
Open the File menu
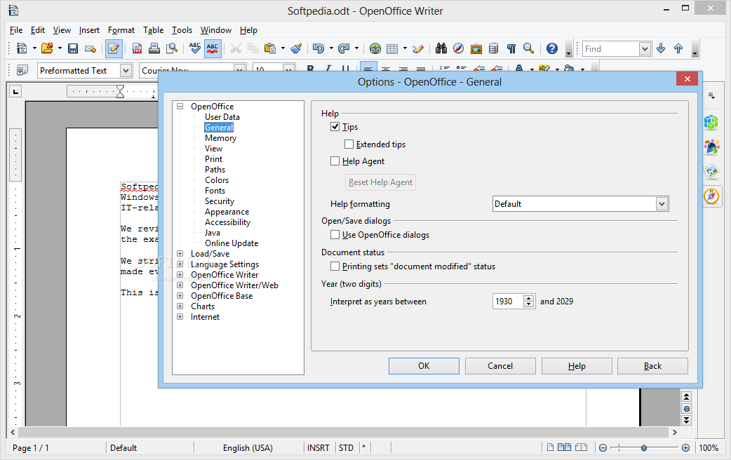pyautogui.click(x=16, y=30)
